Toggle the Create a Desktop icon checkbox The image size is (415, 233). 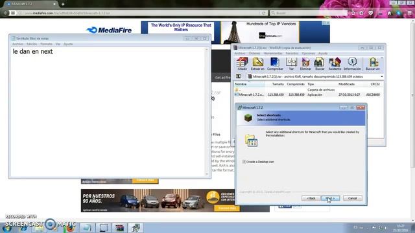pyautogui.click(x=244, y=162)
